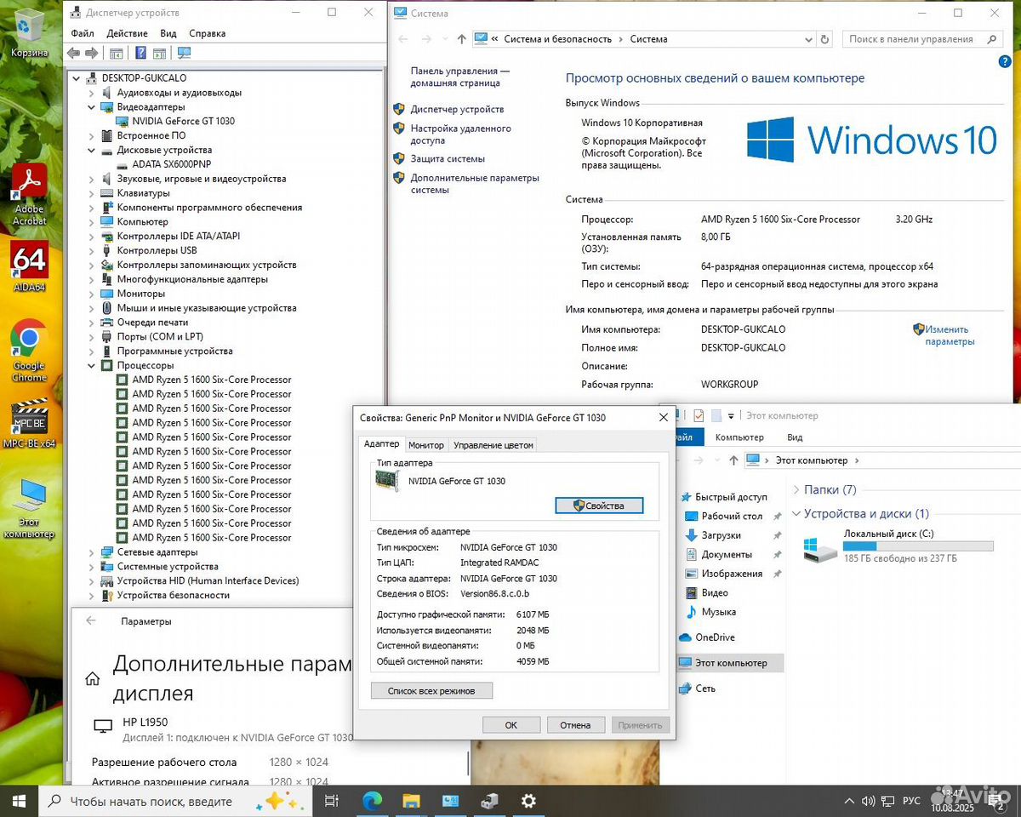Switch to the Монитор tab

click(426, 445)
